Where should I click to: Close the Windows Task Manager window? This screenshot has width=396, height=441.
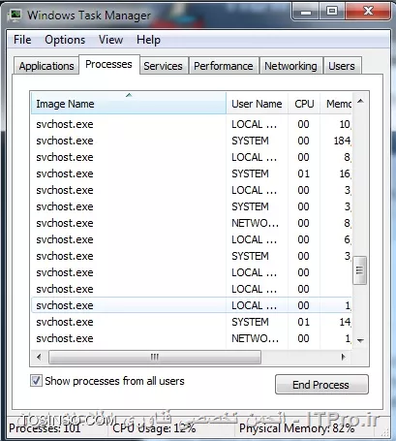tap(368, 12)
